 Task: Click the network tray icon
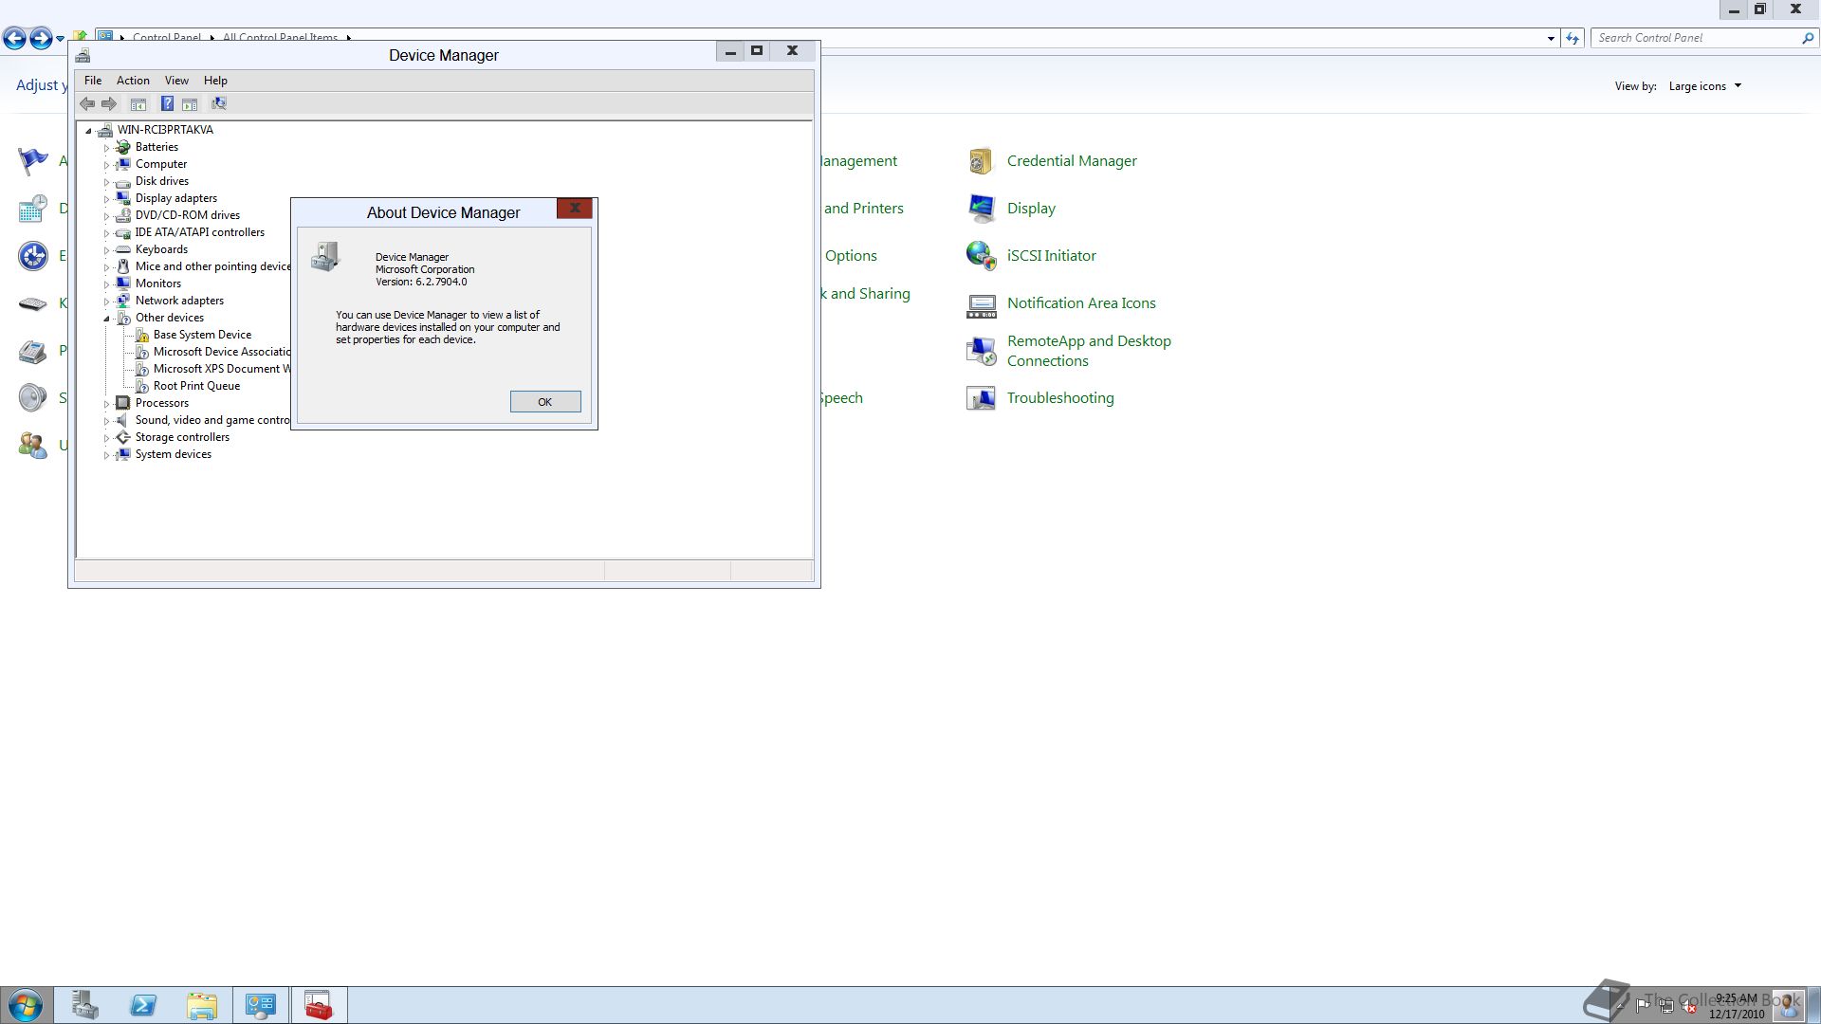click(1666, 1007)
